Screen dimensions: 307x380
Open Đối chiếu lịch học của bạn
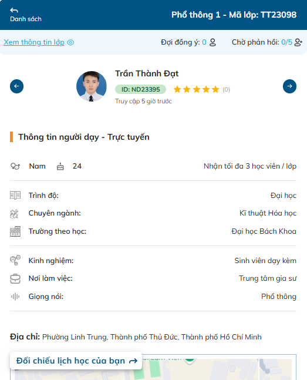point(76,361)
